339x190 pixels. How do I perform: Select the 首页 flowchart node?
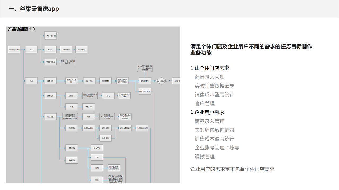click(x=32, y=49)
